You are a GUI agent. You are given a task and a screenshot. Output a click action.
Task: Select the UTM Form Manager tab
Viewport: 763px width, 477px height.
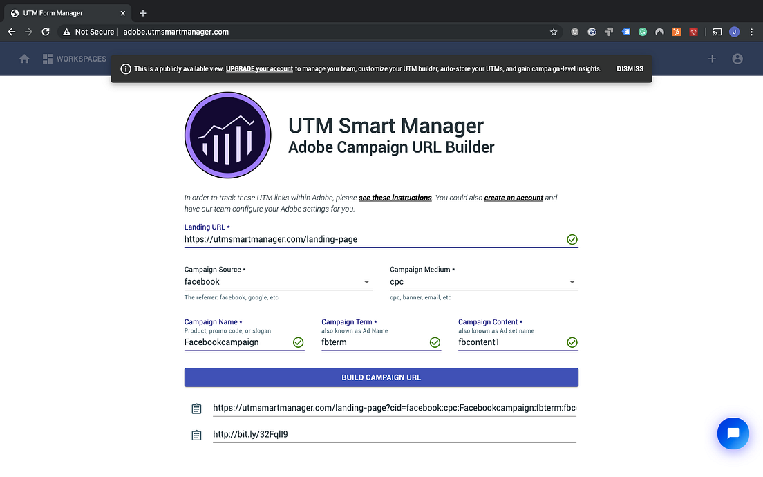click(x=62, y=12)
